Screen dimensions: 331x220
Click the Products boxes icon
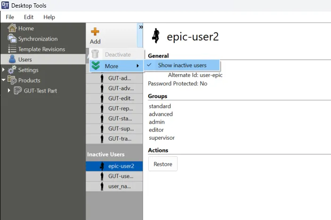tap(12, 80)
